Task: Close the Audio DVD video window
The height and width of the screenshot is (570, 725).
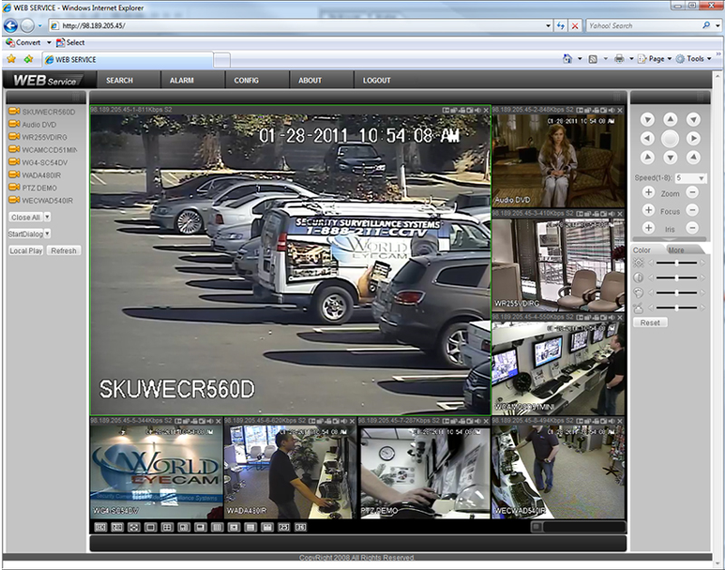Action: pyautogui.click(x=620, y=111)
